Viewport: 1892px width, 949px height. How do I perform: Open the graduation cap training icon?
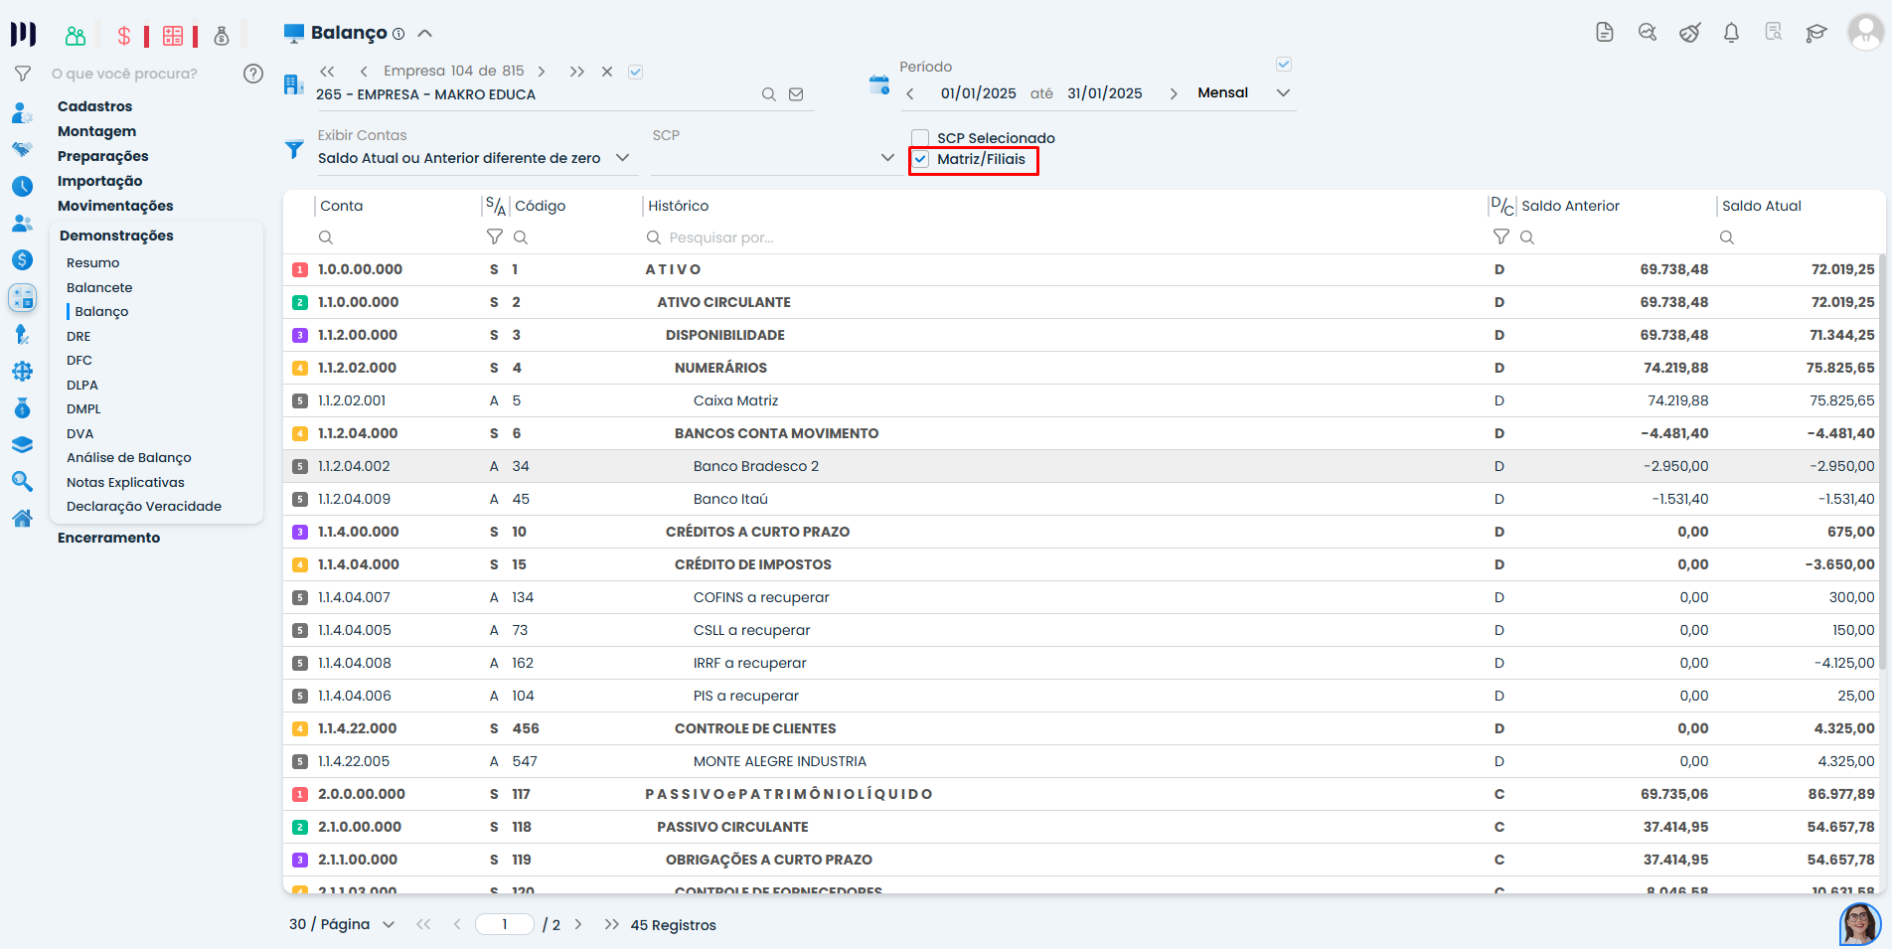(x=1816, y=33)
